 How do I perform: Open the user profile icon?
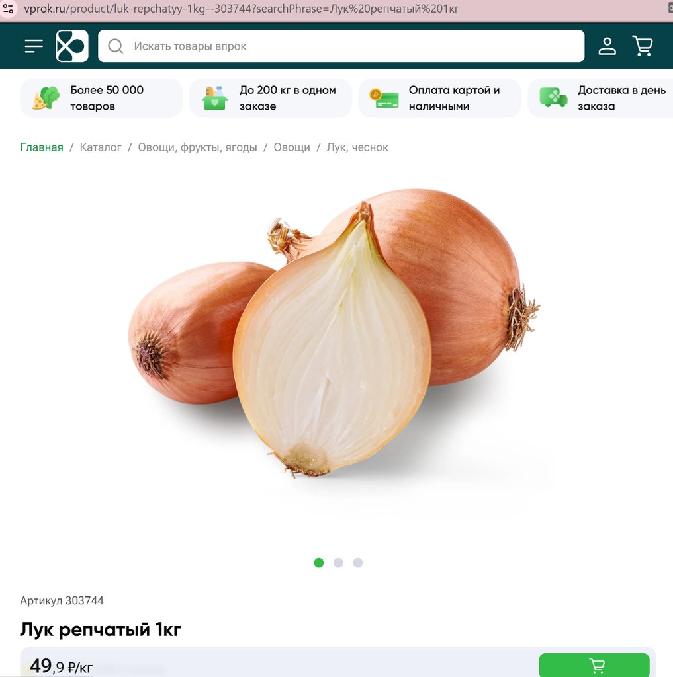coord(607,46)
